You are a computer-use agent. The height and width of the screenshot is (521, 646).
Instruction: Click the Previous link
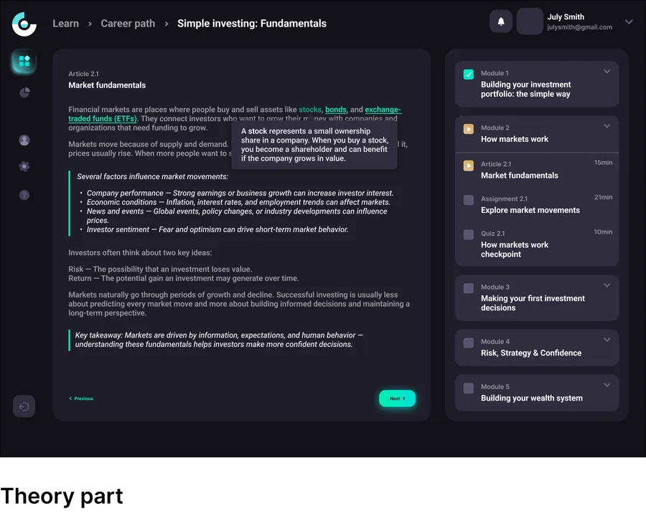point(81,398)
